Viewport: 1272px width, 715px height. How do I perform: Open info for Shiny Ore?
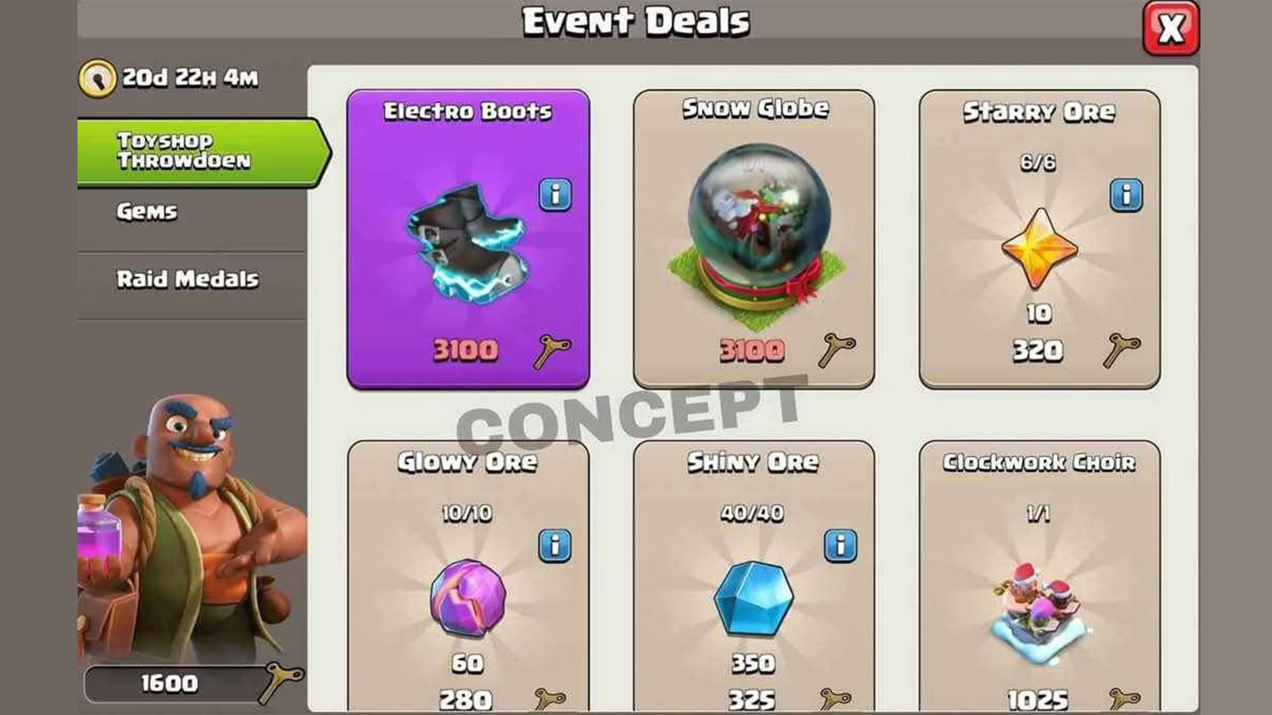841,546
